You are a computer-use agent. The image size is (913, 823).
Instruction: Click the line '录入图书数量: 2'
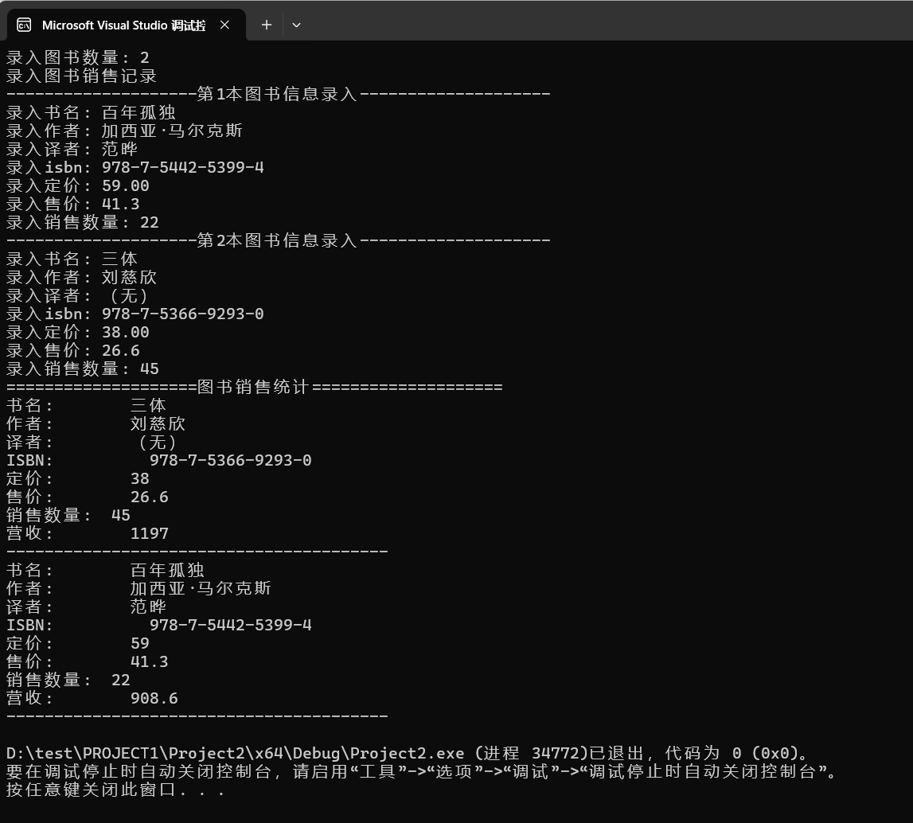pyautogui.click(x=78, y=57)
